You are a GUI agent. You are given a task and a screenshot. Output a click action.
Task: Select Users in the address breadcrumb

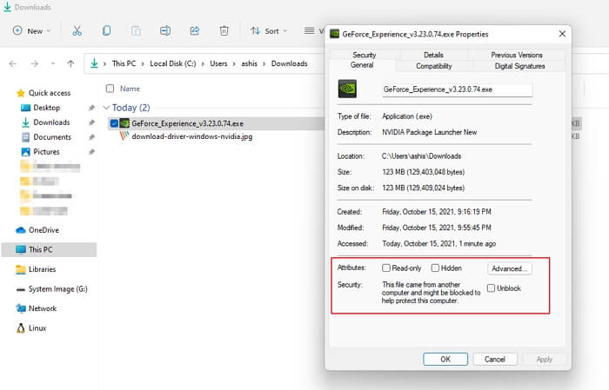click(218, 63)
